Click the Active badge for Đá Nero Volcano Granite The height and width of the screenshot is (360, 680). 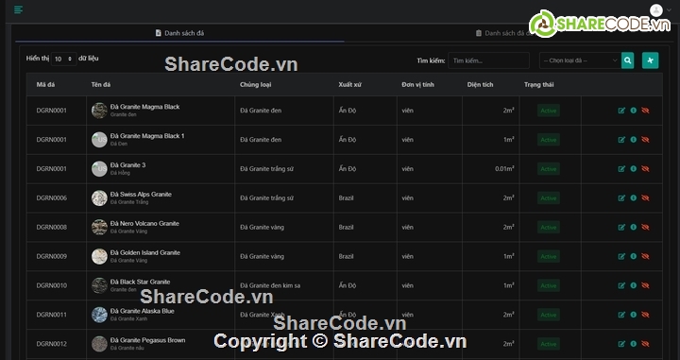[x=549, y=228]
